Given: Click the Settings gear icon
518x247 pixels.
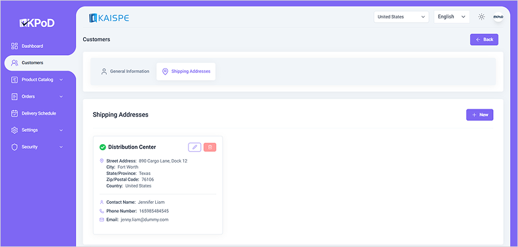Looking at the screenshot, I should [14, 130].
